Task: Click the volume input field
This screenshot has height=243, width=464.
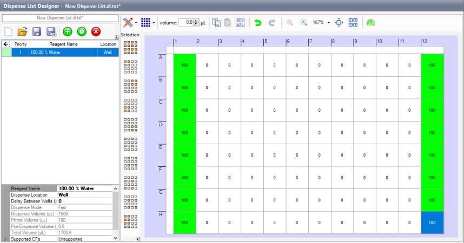Action: point(186,23)
